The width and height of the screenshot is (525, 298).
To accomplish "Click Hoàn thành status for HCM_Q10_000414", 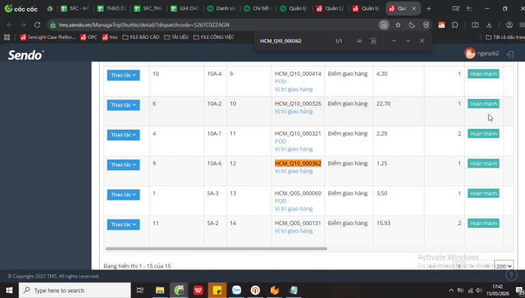I will click(x=483, y=74).
